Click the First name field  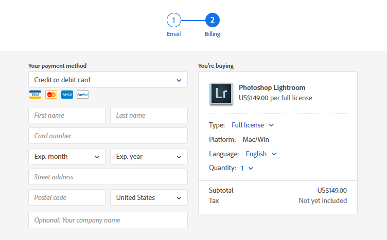[67, 115]
